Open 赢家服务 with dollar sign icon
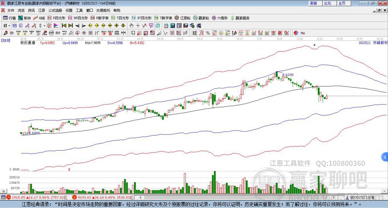 tap(240, 18)
